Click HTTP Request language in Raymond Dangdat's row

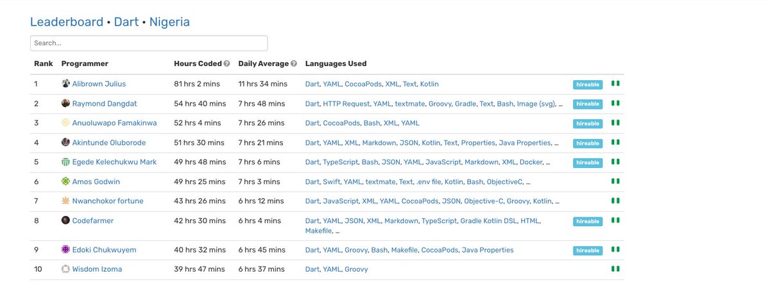click(346, 104)
